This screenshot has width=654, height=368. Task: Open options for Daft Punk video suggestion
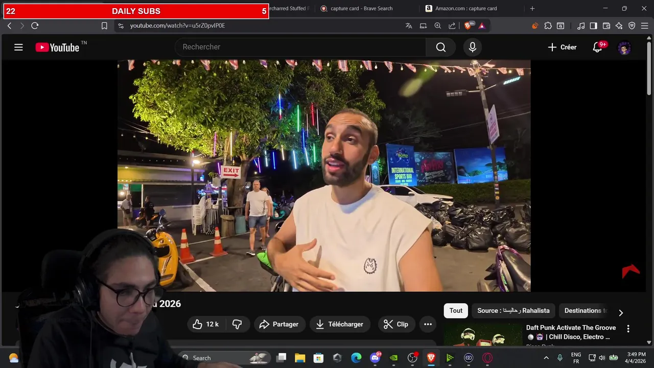628,329
